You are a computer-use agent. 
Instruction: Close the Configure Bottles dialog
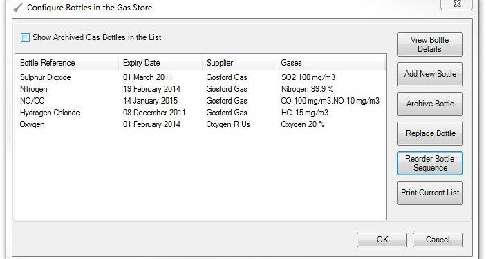pos(457,4)
